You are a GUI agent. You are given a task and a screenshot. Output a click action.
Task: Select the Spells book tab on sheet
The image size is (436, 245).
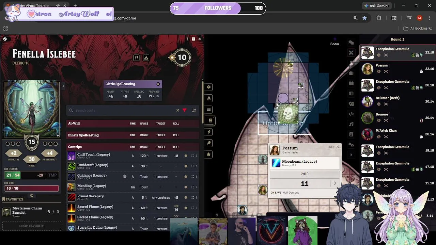[x=210, y=120]
